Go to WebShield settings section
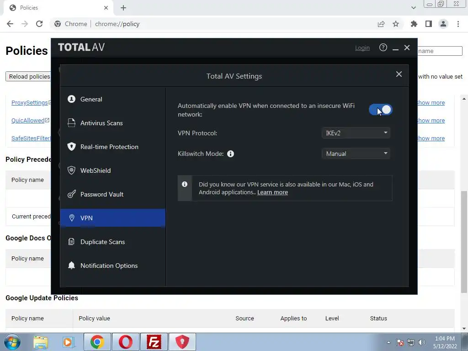 112,170
